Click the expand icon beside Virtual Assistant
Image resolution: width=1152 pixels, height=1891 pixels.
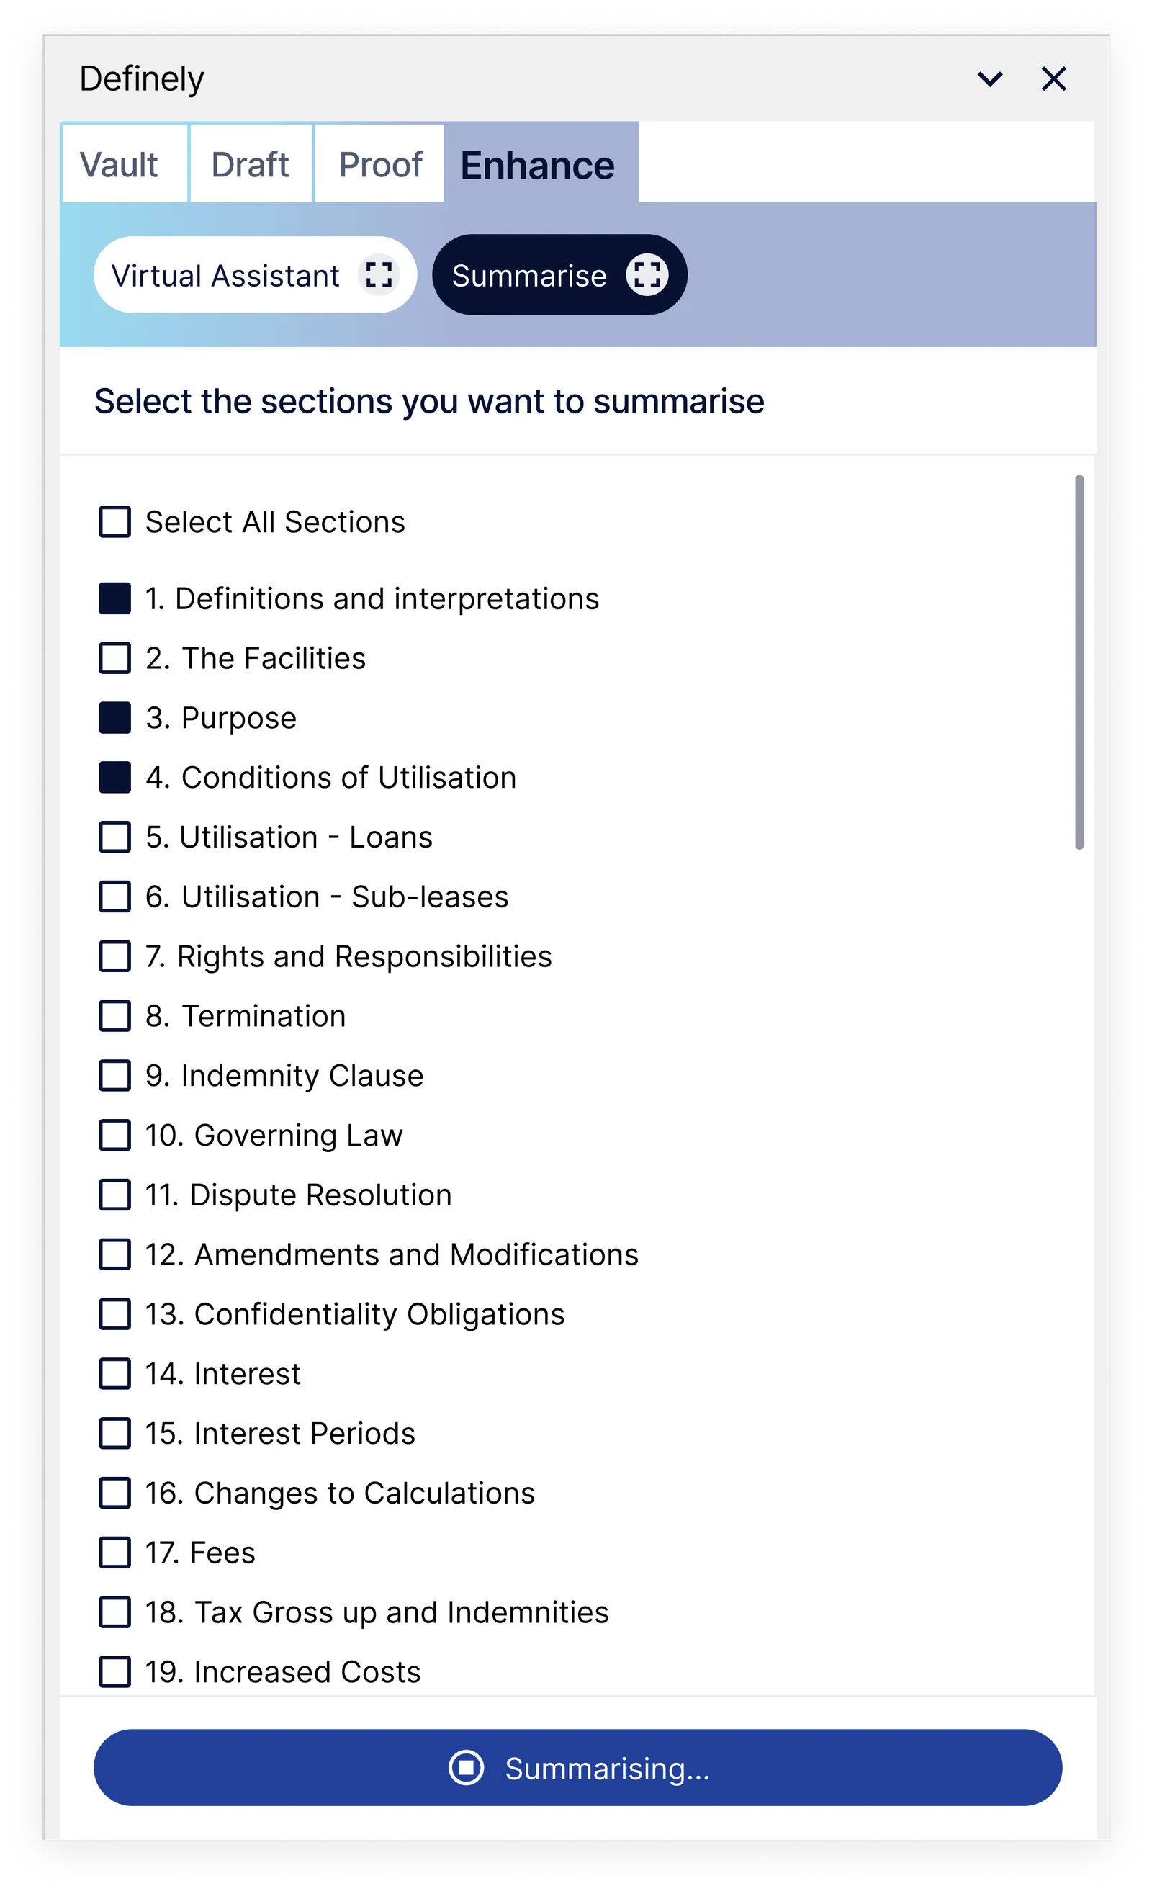tap(379, 275)
